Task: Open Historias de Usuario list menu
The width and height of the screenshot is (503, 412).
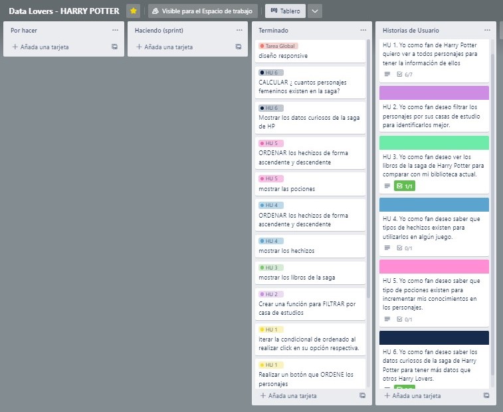Action: pyautogui.click(x=487, y=30)
